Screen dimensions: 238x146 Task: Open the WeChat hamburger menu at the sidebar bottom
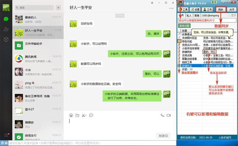6,135
